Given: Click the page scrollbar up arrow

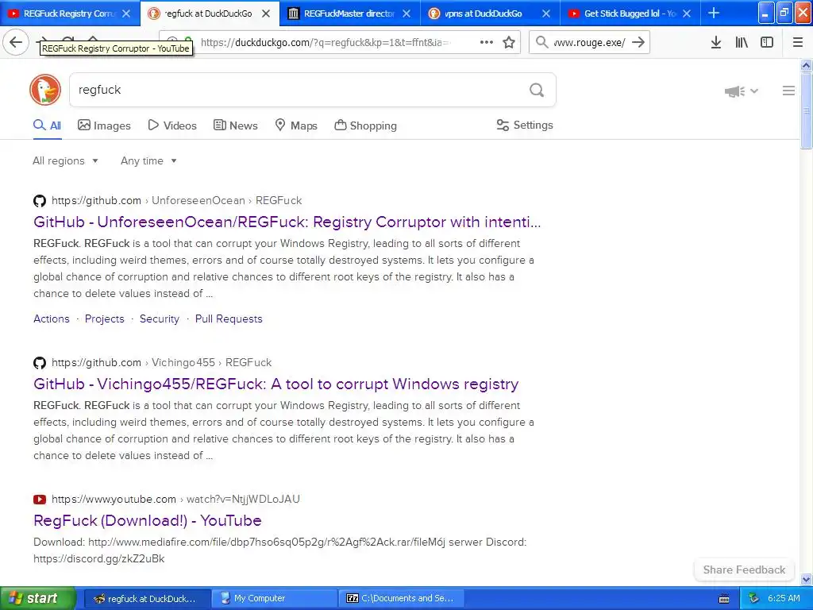Looking at the screenshot, I should click(807, 65).
